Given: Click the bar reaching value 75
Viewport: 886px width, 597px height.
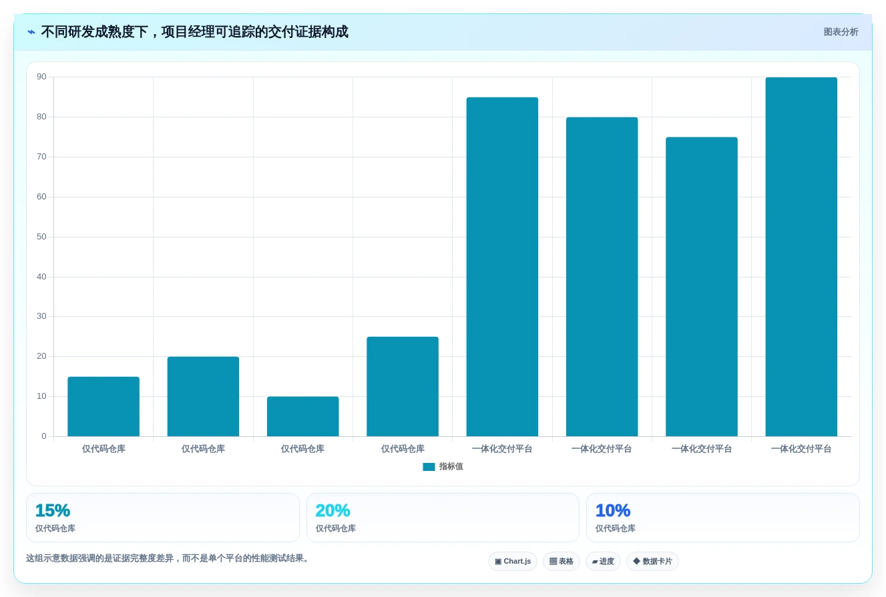Looking at the screenshot, I should pyautogui.click(x=702, y=287).
